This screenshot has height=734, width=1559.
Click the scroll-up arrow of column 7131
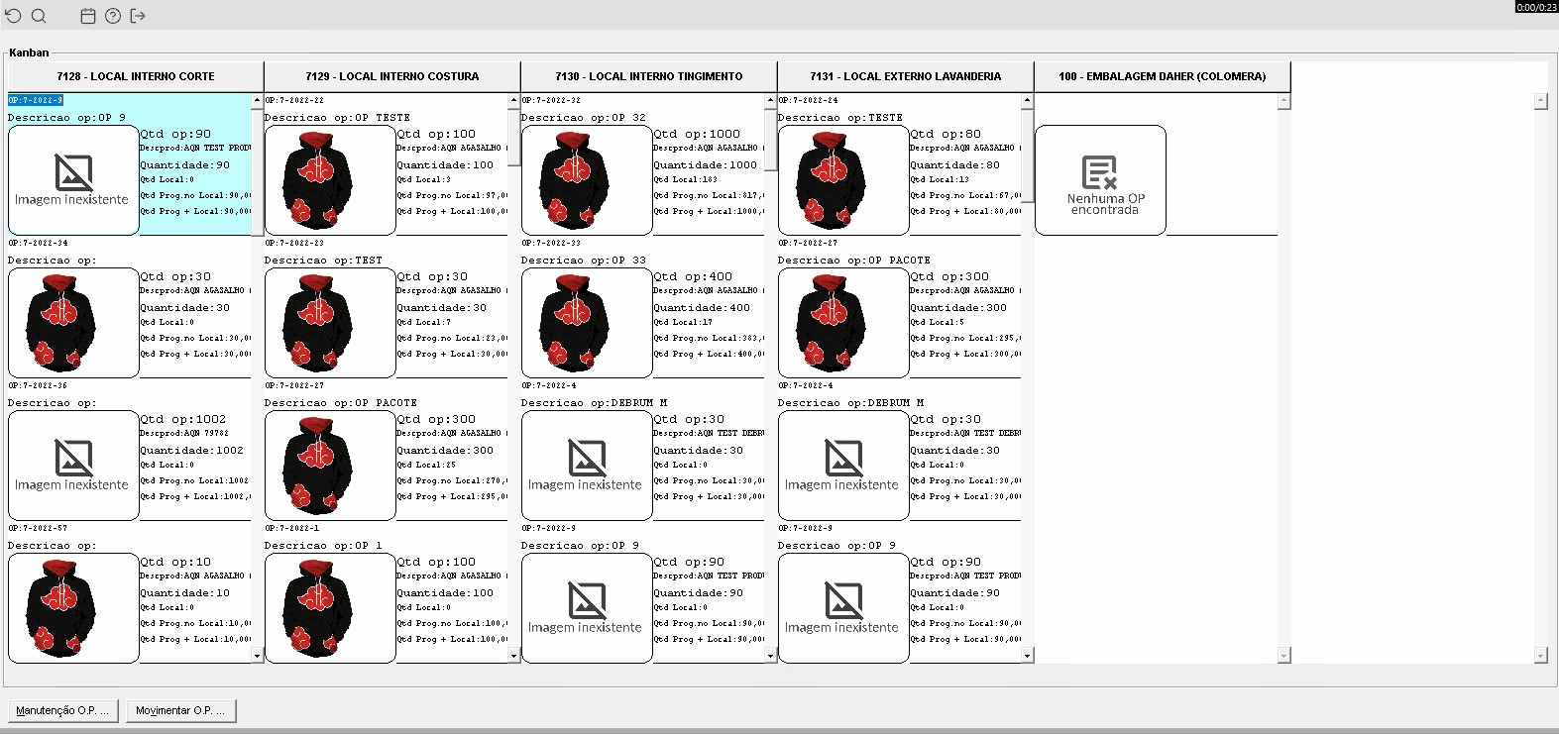pos(1028,100)
